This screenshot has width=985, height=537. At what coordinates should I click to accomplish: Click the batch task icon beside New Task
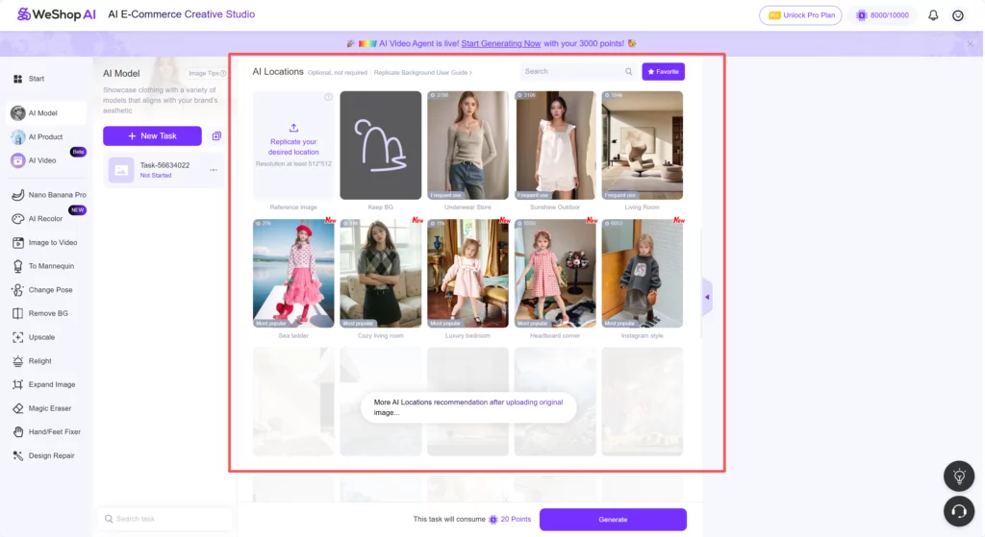[x=216, y=136]
